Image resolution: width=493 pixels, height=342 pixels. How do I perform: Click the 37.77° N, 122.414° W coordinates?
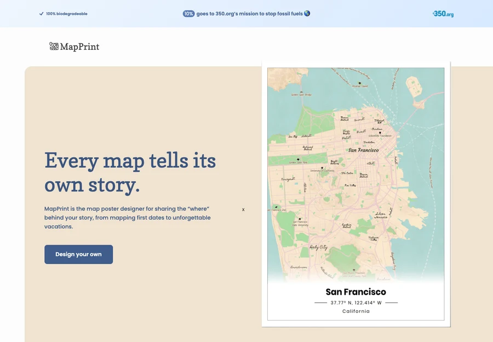356,303
